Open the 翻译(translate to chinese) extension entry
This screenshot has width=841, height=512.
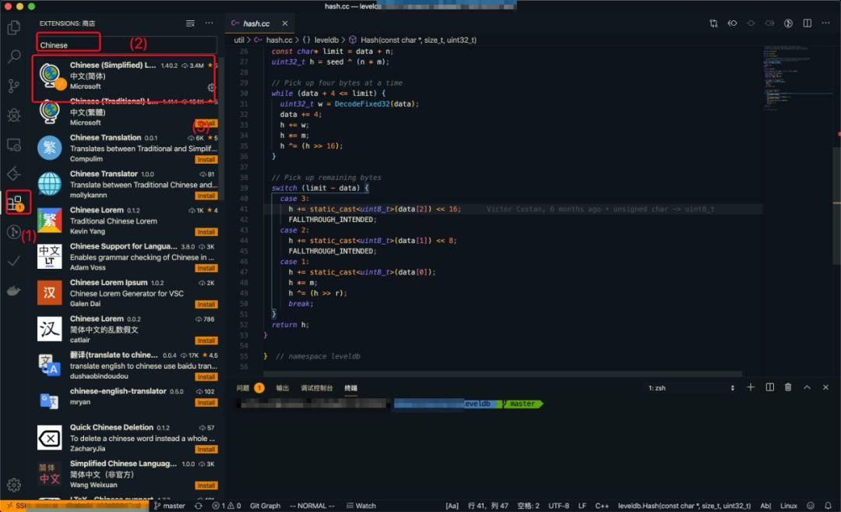[127, 365]
